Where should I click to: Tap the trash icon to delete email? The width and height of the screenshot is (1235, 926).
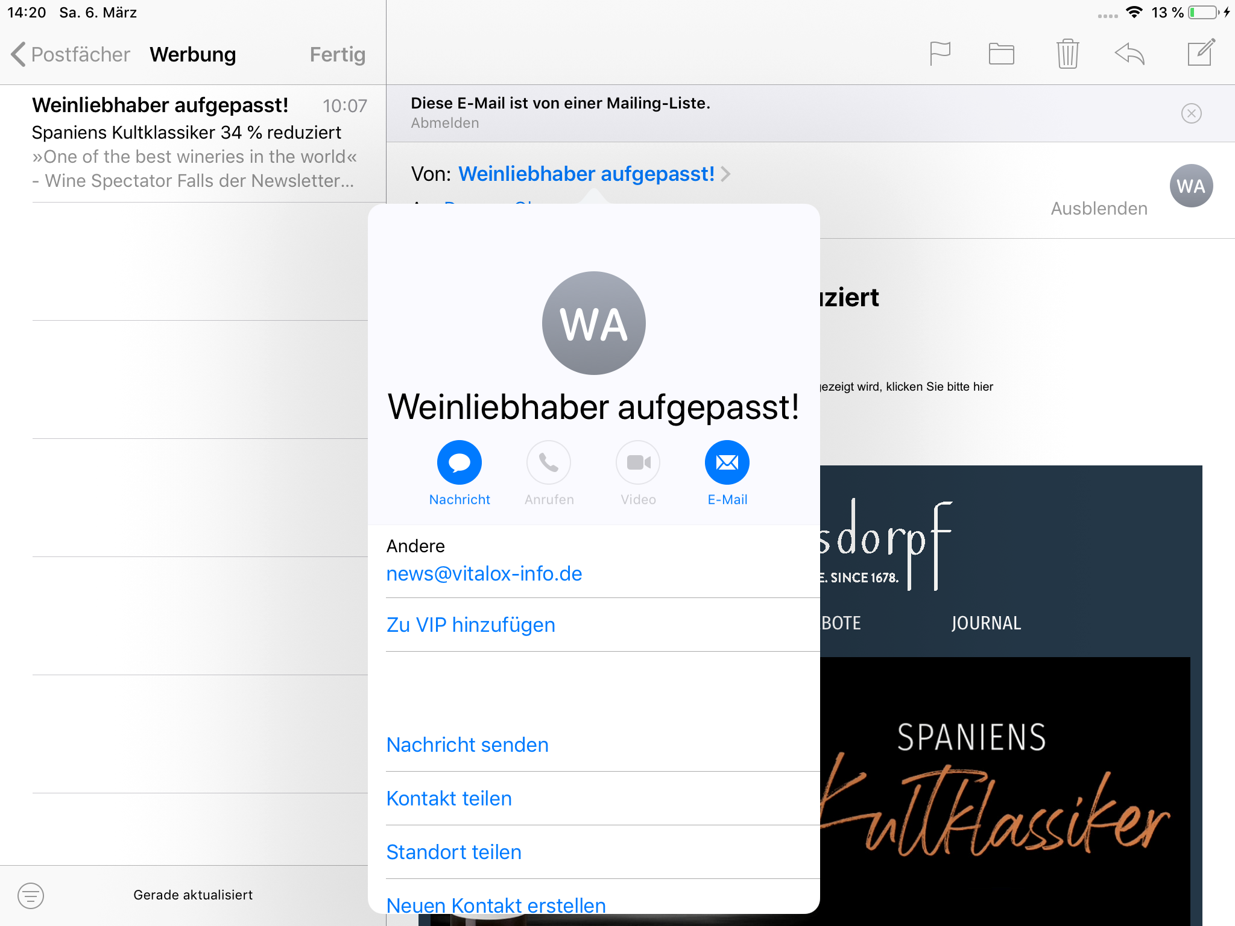point(1067,54)
